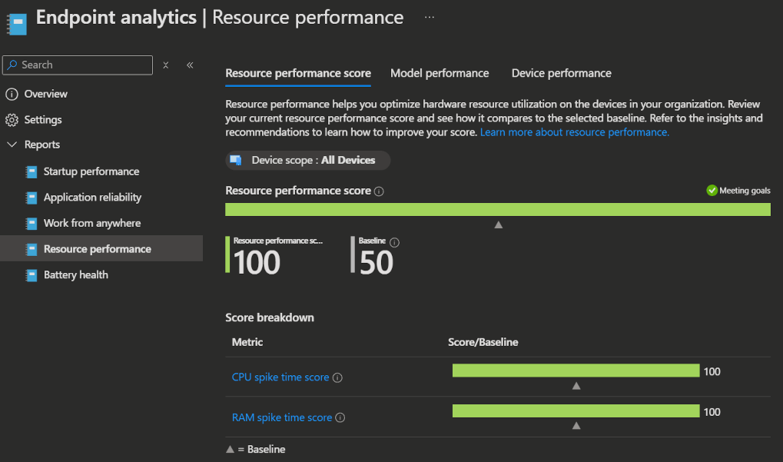Open Settings via the gear icon

pyautogui.click(x=12, y=120)
